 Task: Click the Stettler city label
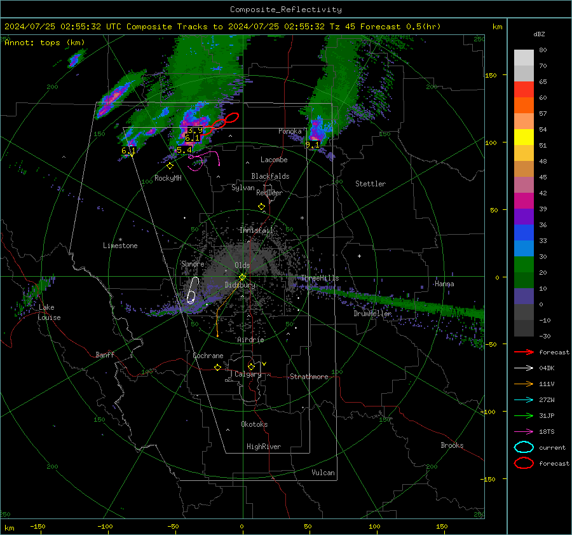click(x=371, y=184)
